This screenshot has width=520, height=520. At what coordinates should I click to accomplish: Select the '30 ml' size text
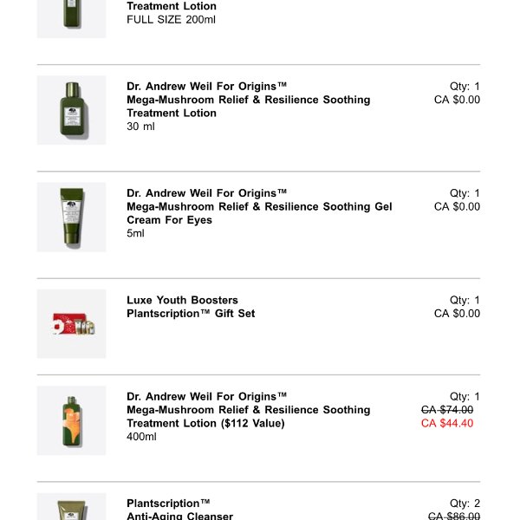coord(142,127)
